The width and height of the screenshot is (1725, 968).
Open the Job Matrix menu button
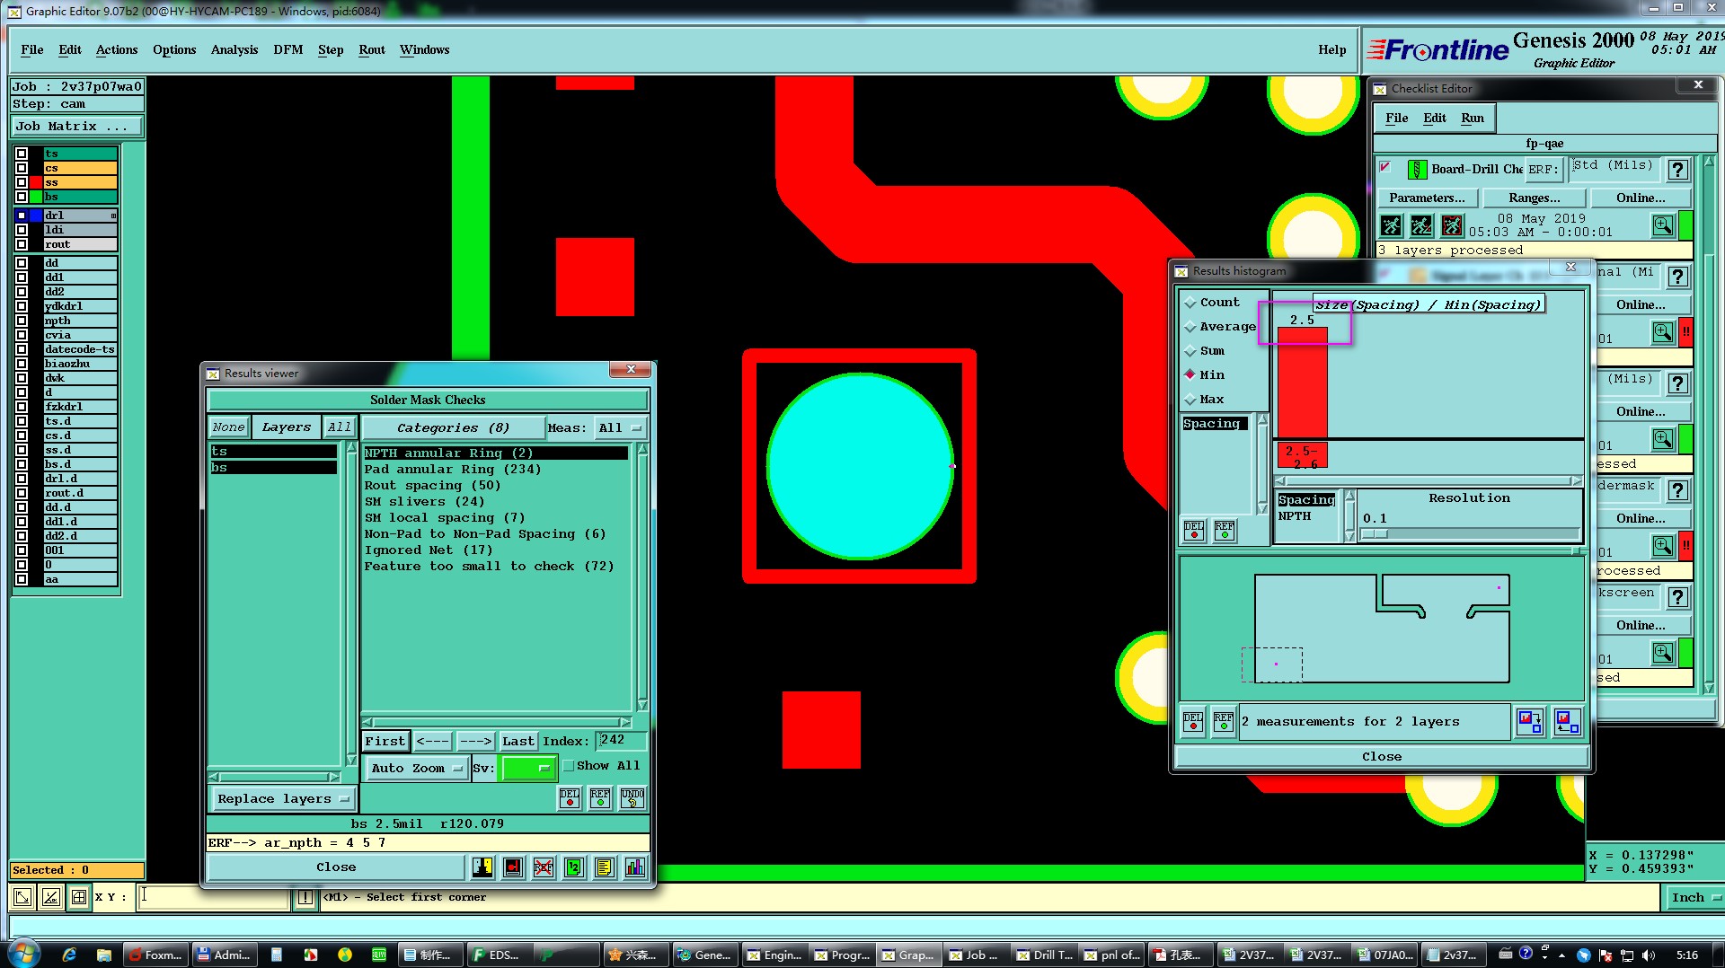[x=77, y=126]
